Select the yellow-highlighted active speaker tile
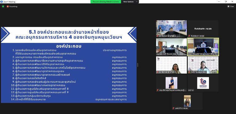 coord(203,47)
